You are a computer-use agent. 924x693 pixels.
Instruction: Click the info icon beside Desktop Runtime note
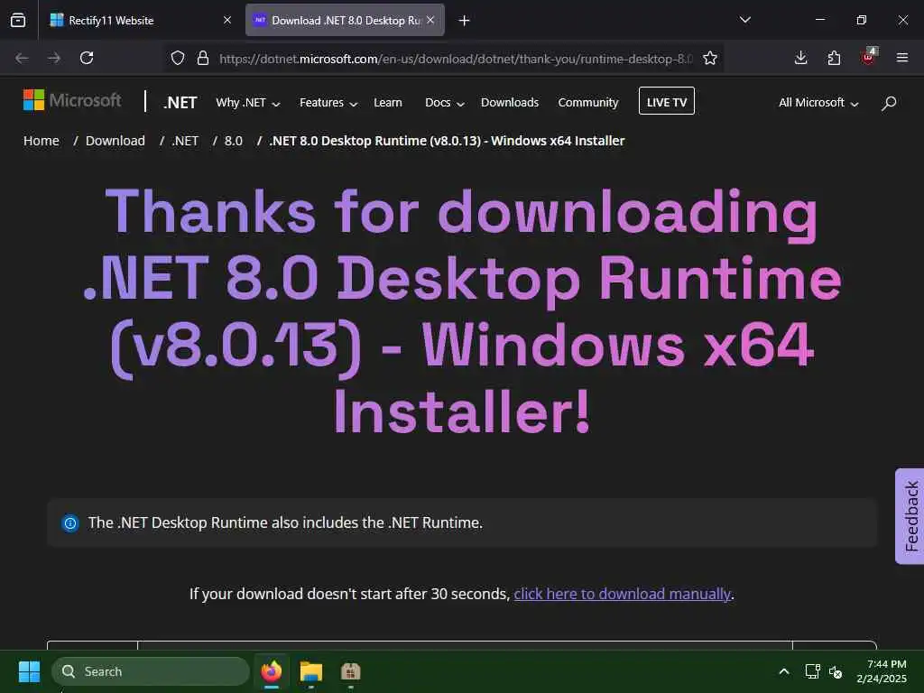pyautogui.click(x=70, y=522)
